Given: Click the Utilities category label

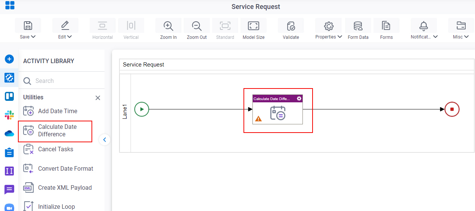Looking at the screenshot, I should click(33, 97).
